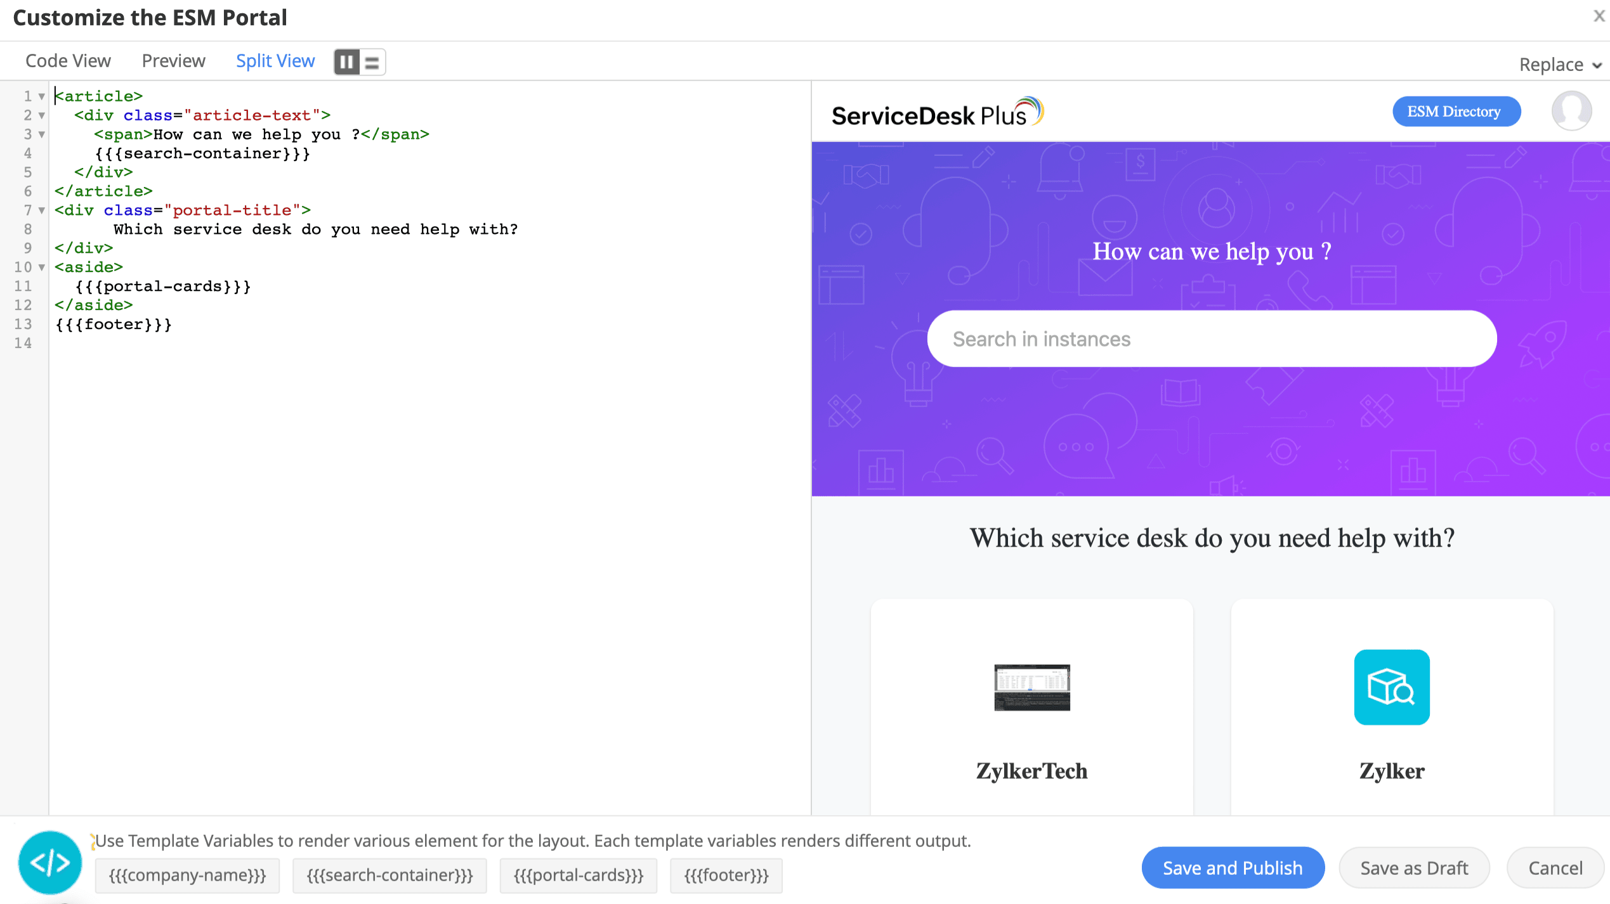The width and height of the screenshot is (1610, 904).
Task: Fold the portal-title div on line 7
Action: tap(42, 210)
